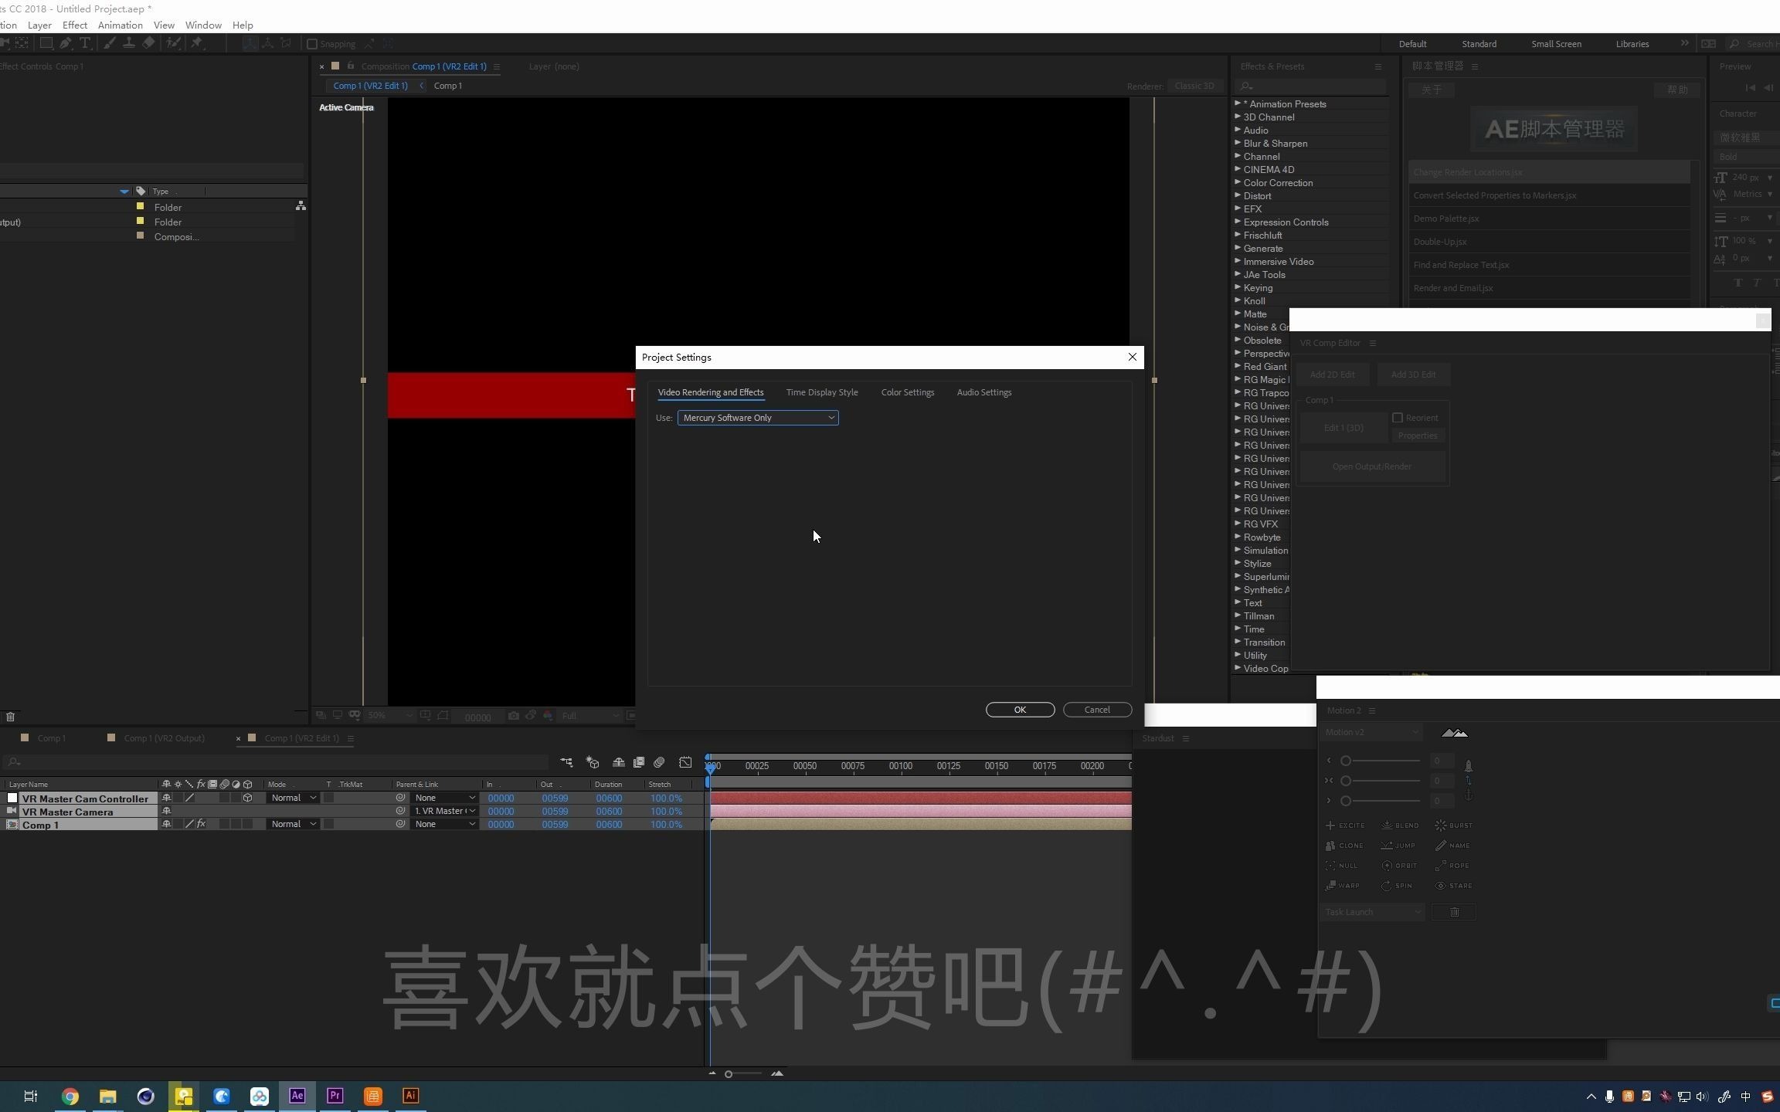1780x1112 pixels.
Task: Click OK in the Project Settings dialog
Action: (x=1020, y=709)
